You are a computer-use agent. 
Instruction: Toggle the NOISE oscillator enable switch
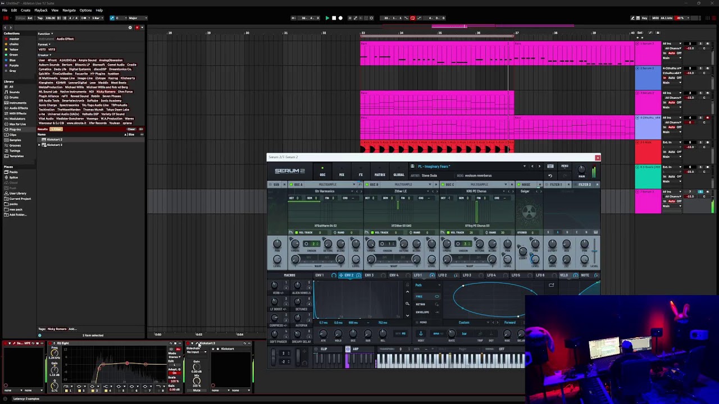click(520, 185)
